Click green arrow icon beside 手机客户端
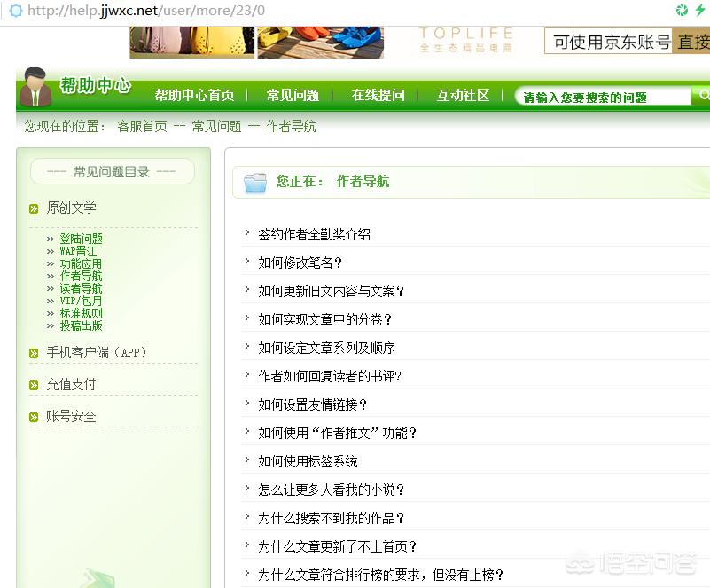The image size is (710, 588). pyautogui.click(x=34, y=353)
